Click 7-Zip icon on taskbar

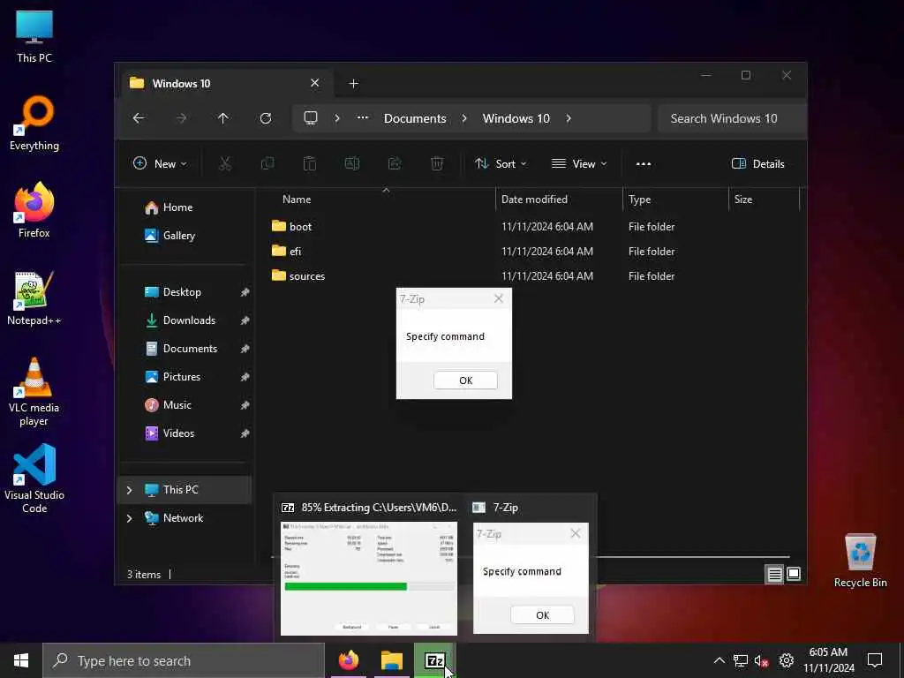pyautogui.click(x=434, y=660)
